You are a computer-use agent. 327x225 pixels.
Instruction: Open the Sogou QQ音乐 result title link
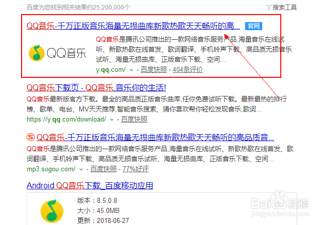point(155,137)
